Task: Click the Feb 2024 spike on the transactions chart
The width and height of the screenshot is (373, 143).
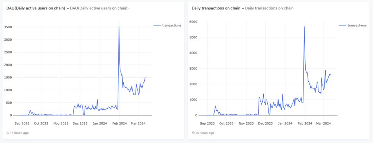Action: tap(304, 27)
